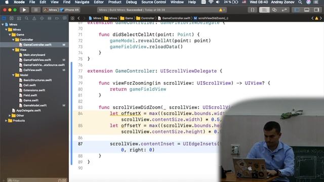The height and width of the screenshot is (182, 324).
Task: Open Siri from the menu bar
Action: [308, 2]
